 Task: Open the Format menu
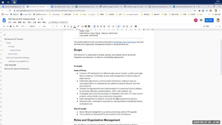[x=29, y=22]
